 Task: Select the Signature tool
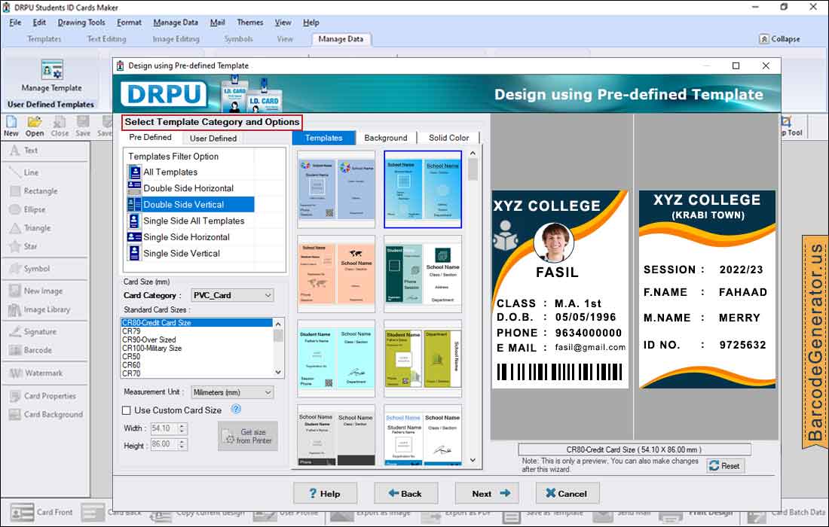[32, 331]
